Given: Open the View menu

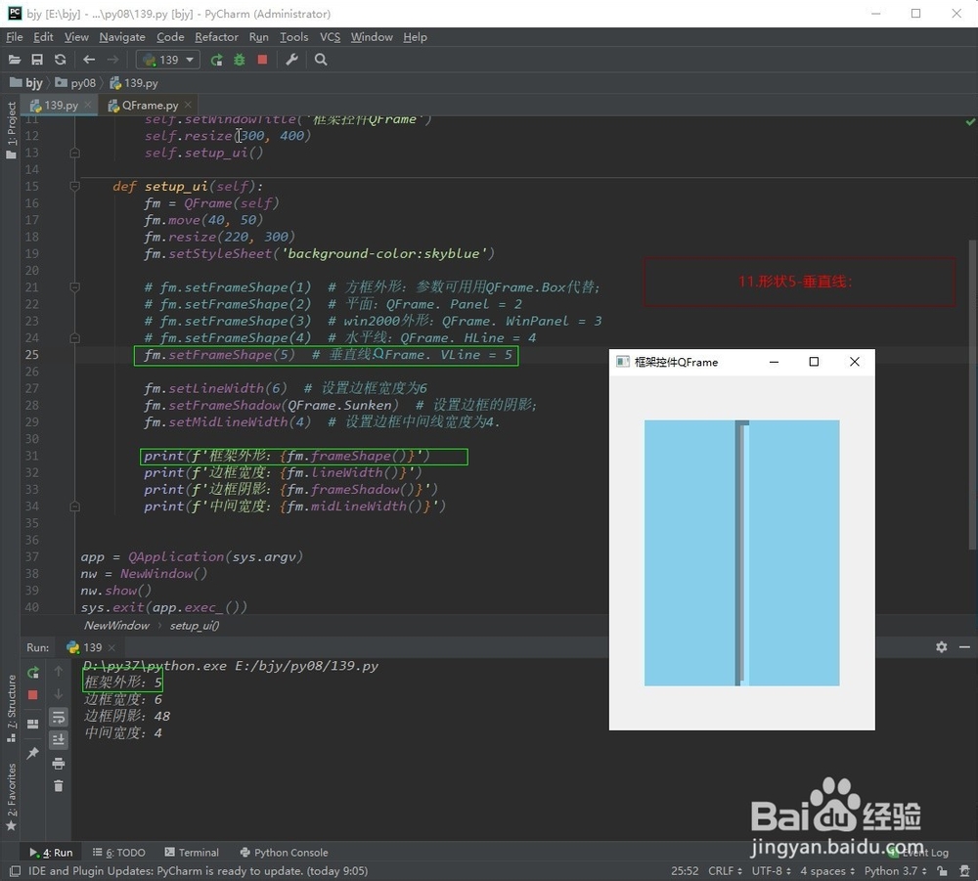Looking at the screenshot, I should [76, 37].
